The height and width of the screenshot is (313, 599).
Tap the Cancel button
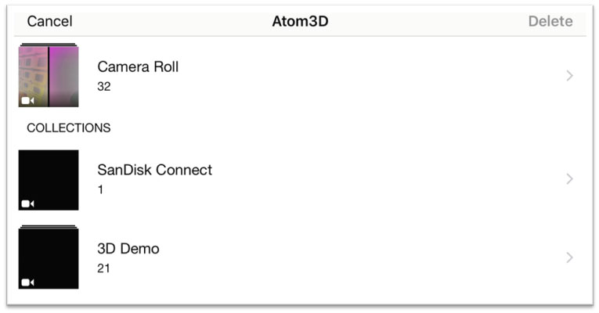click(49, 21)
